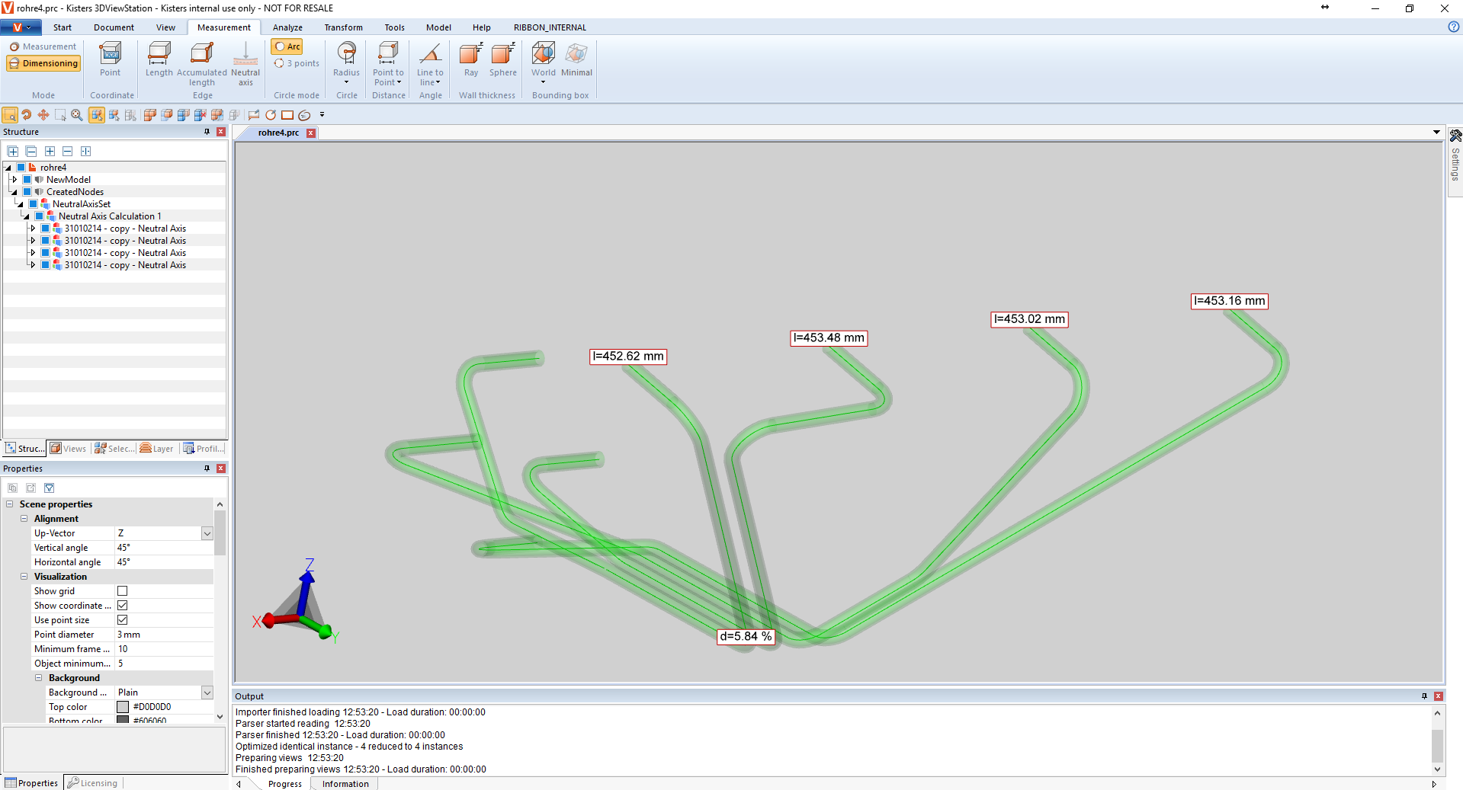The width and height of the screenshot is (1463, 790).
Task: Open the Licensing tab
Action: 92,783
